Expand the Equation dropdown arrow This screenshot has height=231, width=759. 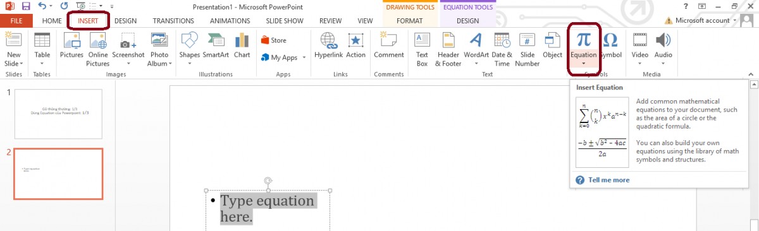click(x=584, y=63)
